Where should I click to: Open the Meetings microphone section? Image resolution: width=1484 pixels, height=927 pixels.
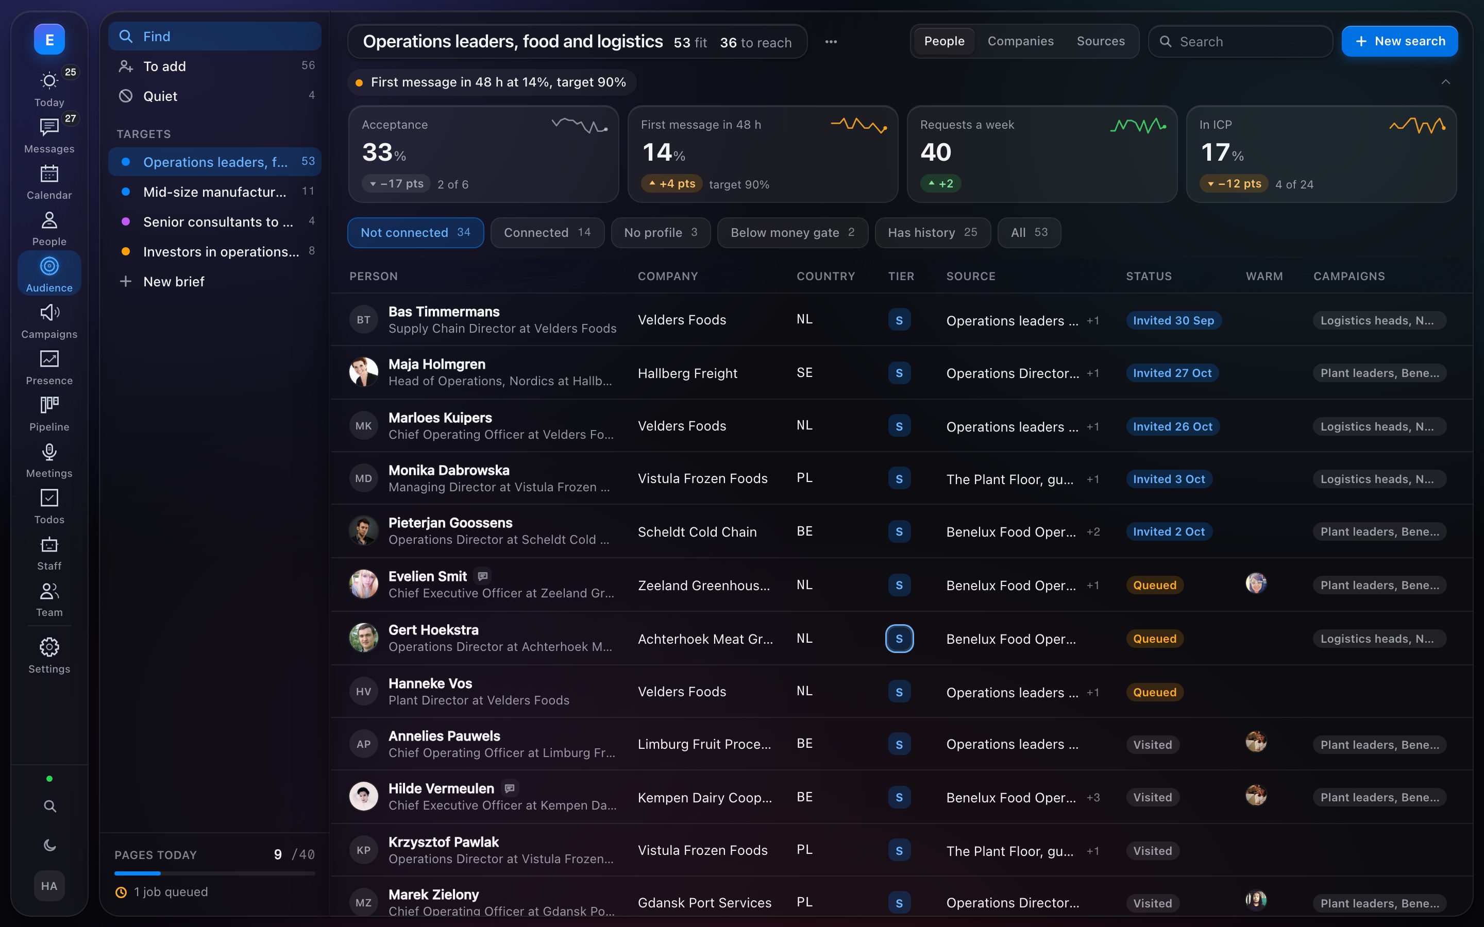[49, 460]
